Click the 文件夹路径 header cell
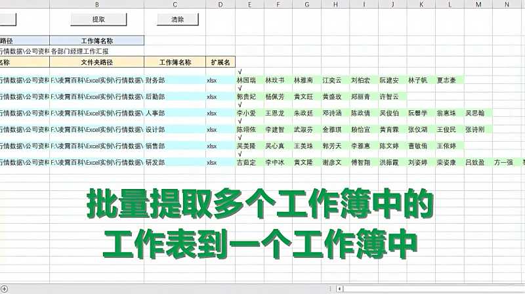This screenshot has height=294, width=525. (96, 63)
